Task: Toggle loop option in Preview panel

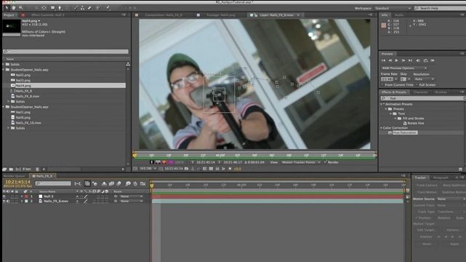Action: coord(425,60)
